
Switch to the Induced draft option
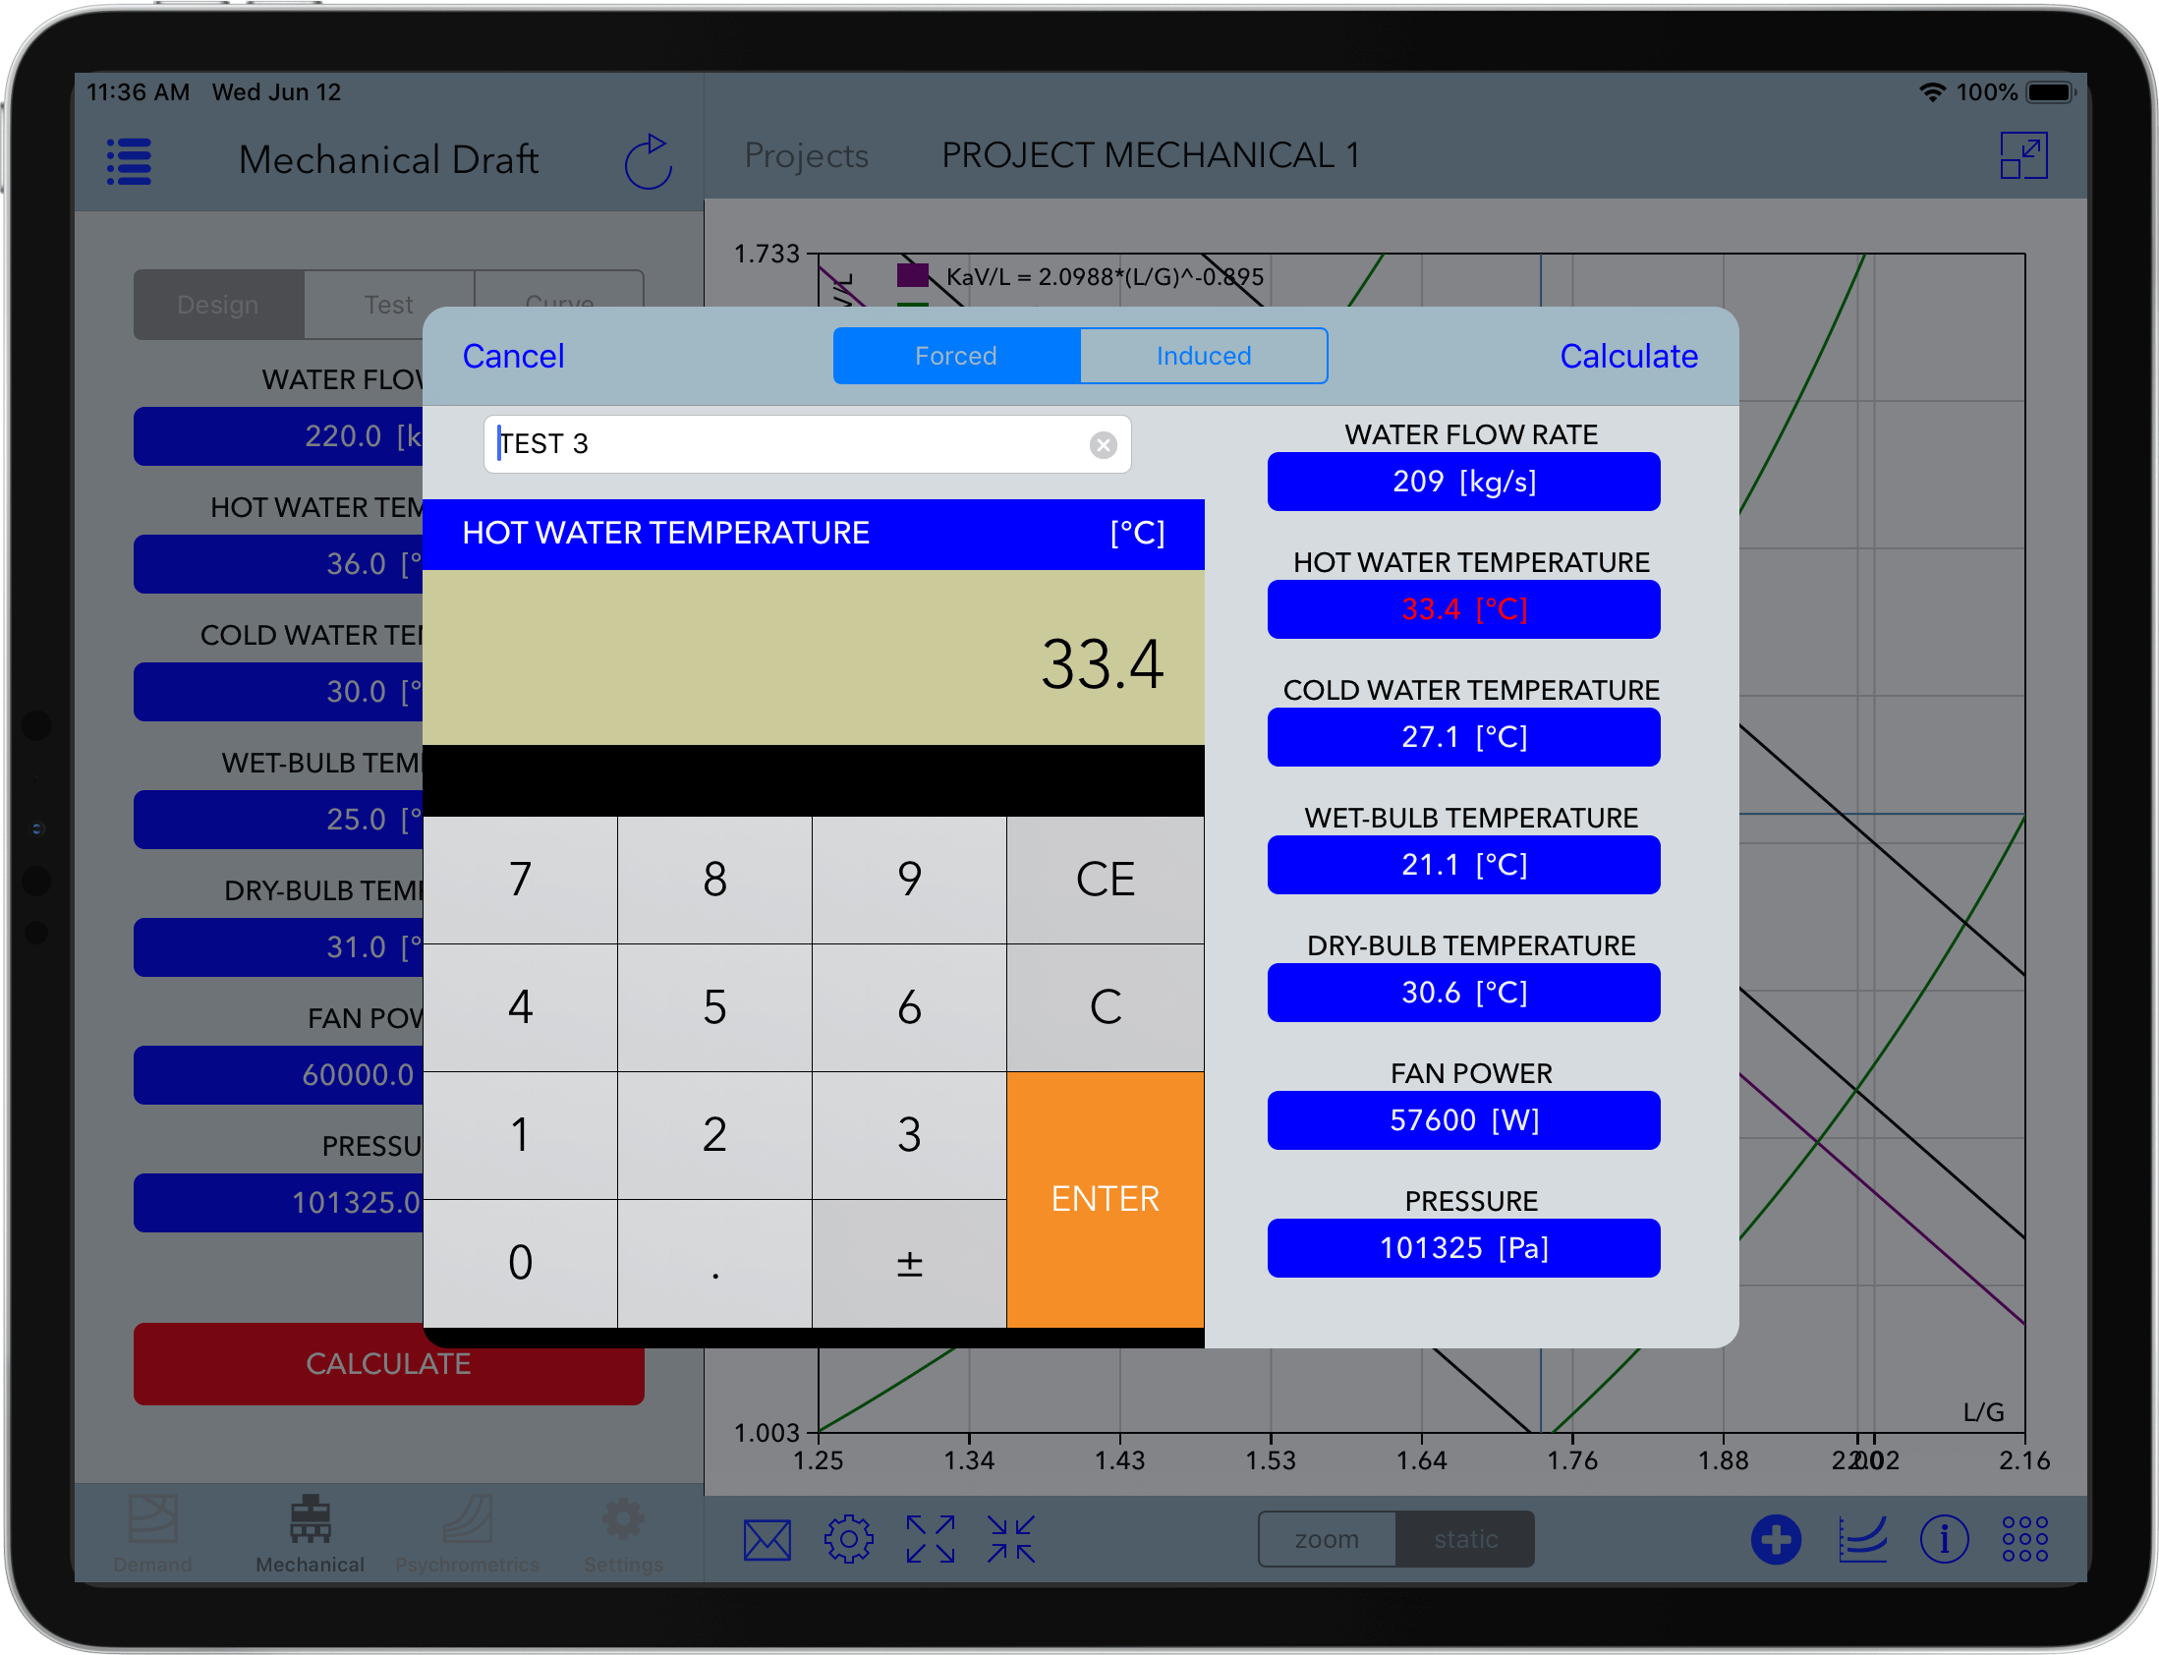coord(1204,356)
